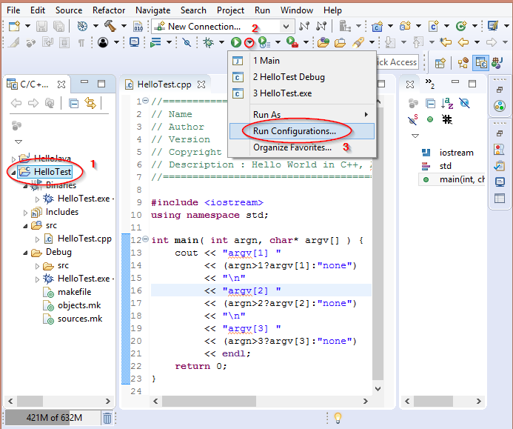
Task: Open the Refactor menu
Action: point(109,10)
